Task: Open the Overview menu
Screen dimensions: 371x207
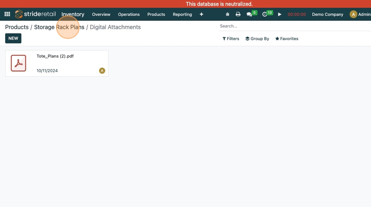Action: pyautogui.click(x=101, y=15)
